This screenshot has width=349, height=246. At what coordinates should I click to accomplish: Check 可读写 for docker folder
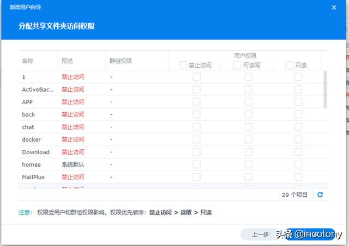pos(249,139)
